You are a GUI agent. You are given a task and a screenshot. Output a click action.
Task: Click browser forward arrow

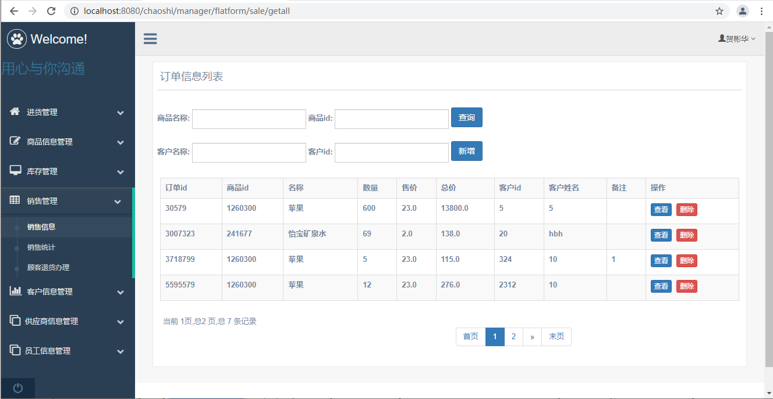[x=33, y=11]
